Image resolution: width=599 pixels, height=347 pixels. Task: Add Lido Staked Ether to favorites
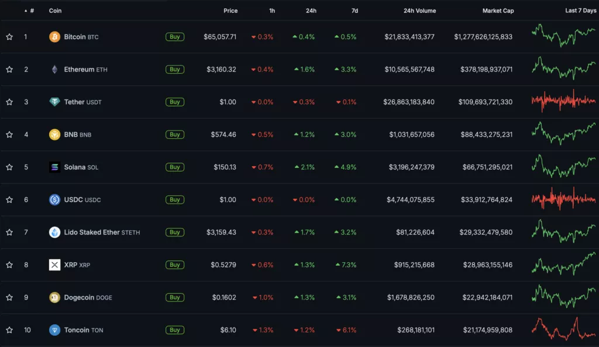[x=9, y=232]
